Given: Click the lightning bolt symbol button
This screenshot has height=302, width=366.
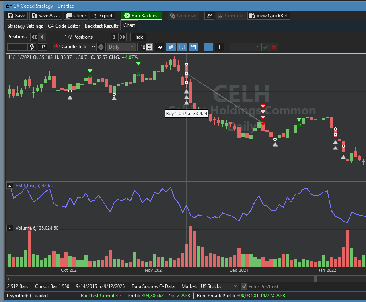Looking at the screenshot, I should point(33,47).
